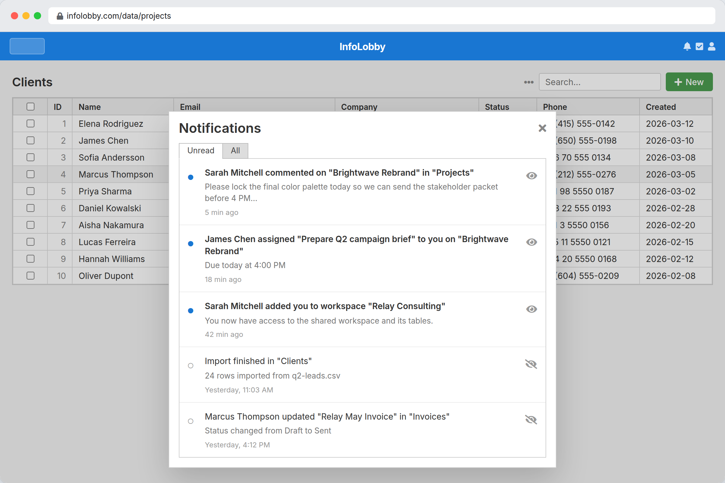Viewport: 725px width, 483px height.
Task: Switch to the All notifications tab
Action: pyautogui.click(x=235, y=151)
